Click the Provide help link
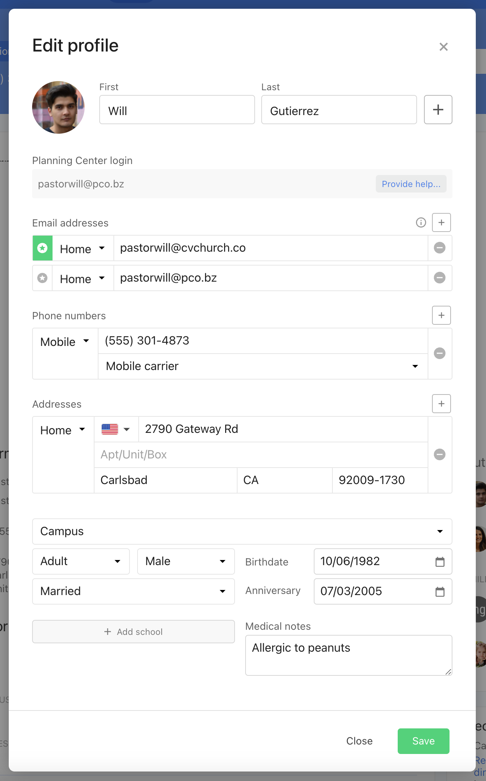Viewport: 486px width, 781px height. click(x=411, y=184)
